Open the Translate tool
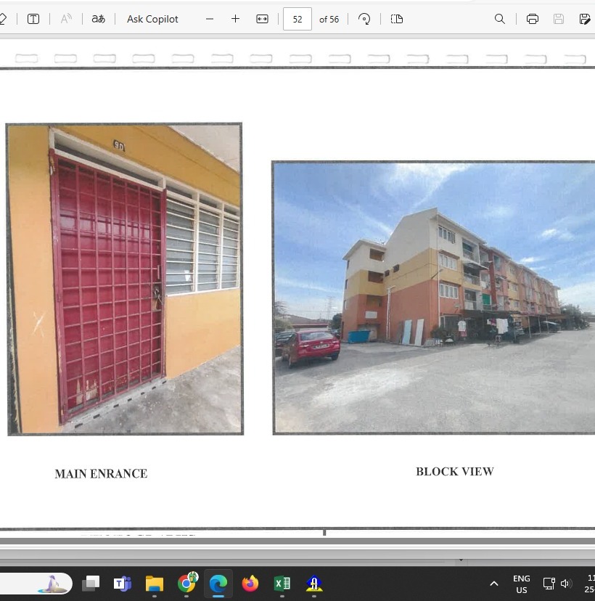This screenshot has height=601, width=595. (98, 19)
